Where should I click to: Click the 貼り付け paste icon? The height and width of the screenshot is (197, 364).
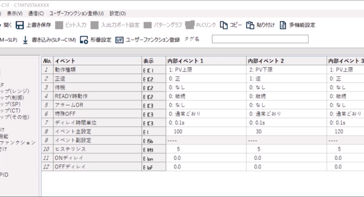(250, 25)
